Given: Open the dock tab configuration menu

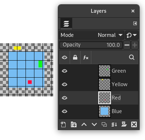Looking at the screenshot, I should click(135, 23).
